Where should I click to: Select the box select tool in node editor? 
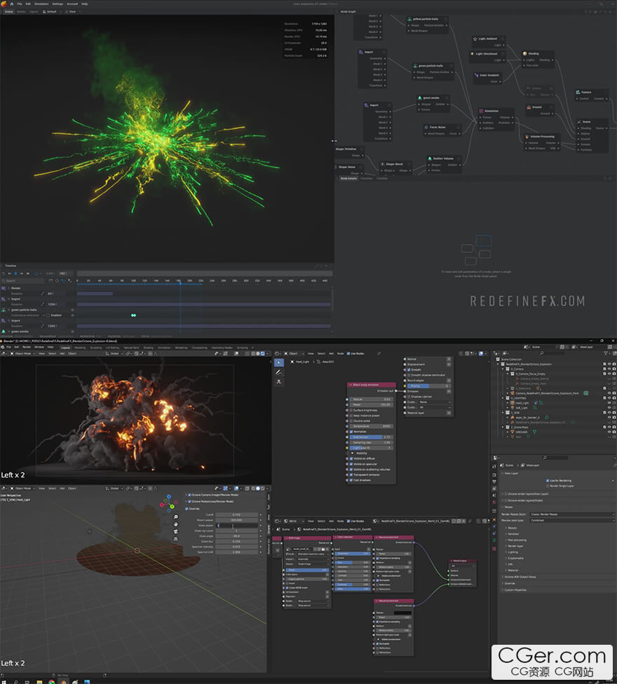coord(279,362)
